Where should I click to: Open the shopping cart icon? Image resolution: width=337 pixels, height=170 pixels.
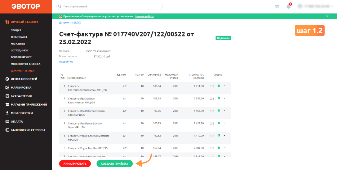(x=277, y=7)
